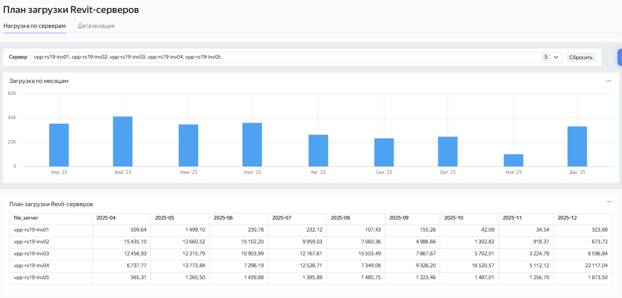Screen dimensions: 622x298
Task: Click the Загрузка по месяцам chart title
Action: click(39, 81)
